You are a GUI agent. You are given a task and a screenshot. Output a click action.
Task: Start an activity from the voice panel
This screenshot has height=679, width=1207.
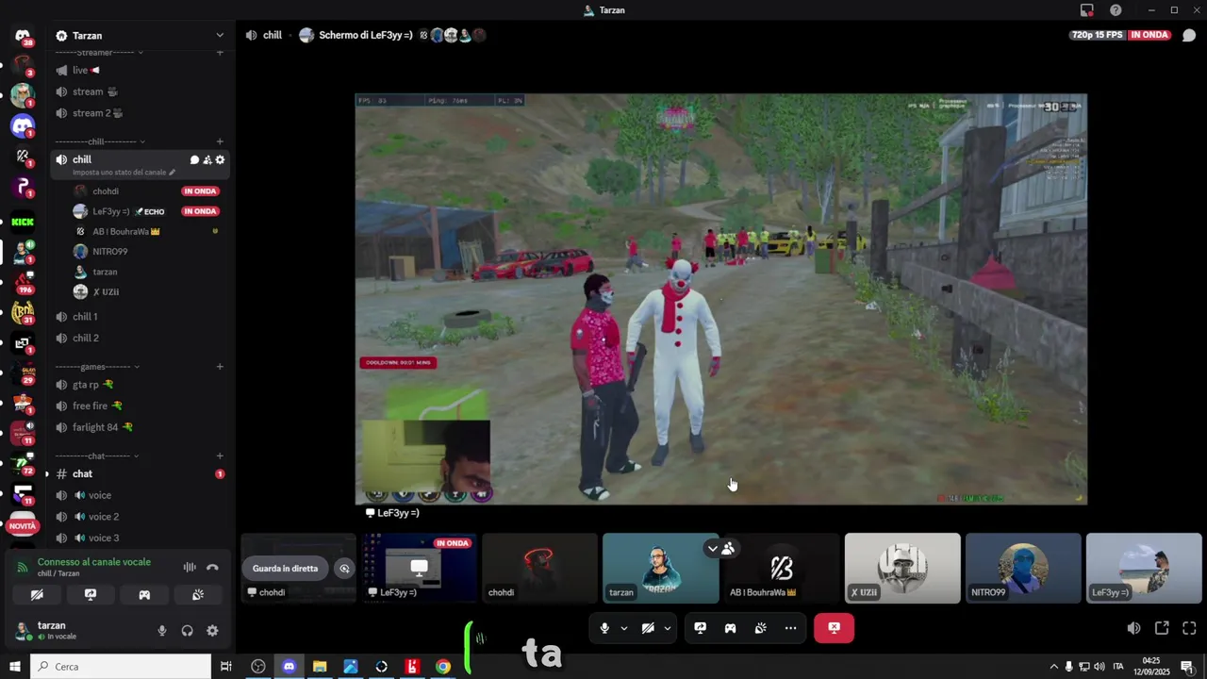click(144, 595)
